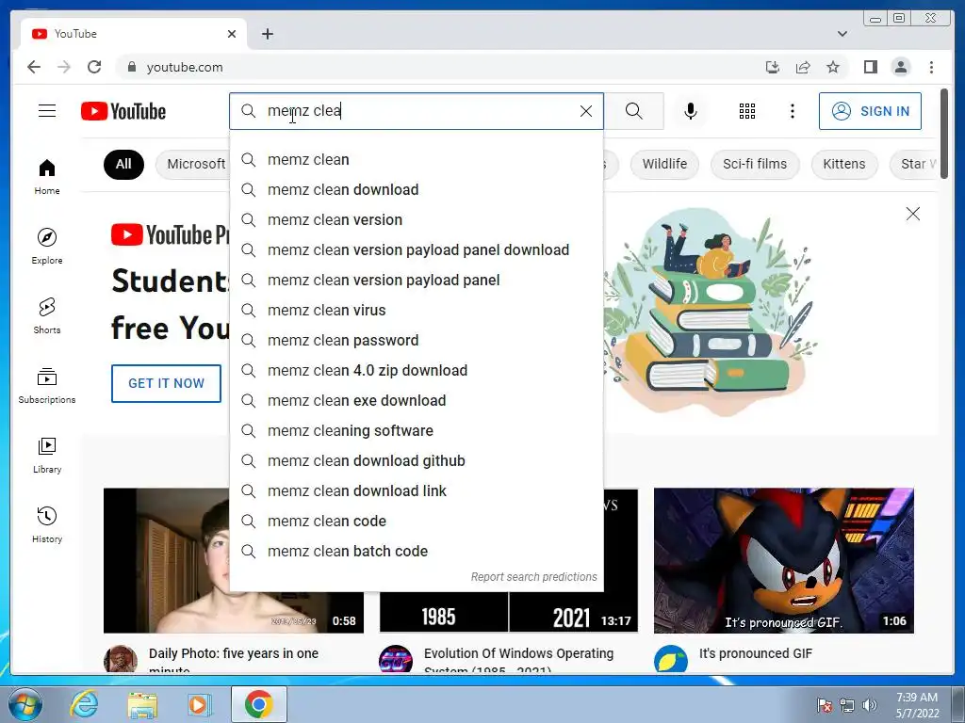Open the Windows Start menu
This screenshot has width=965, height=723.
coord(25,704)
